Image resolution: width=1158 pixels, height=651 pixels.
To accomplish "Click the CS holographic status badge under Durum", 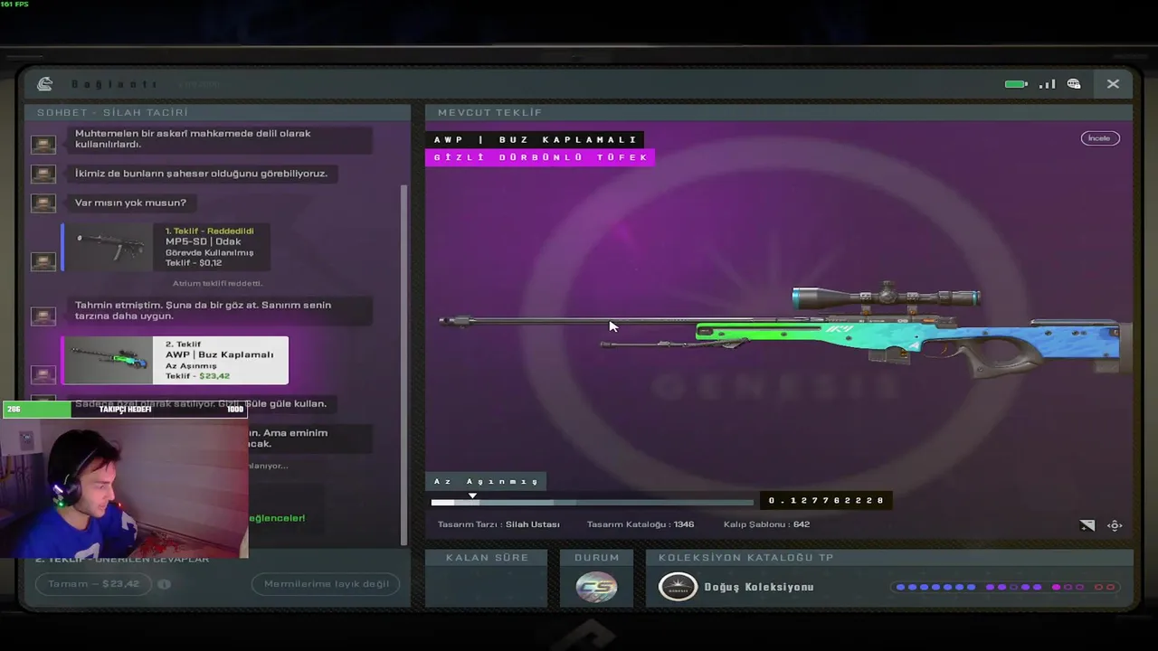I will (597, 588).
